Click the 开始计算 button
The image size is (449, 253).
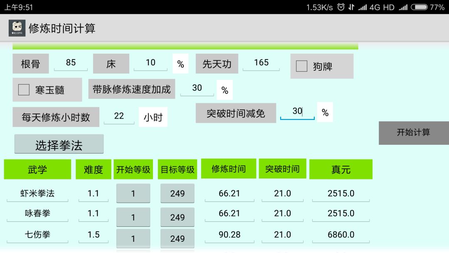click(x=414, y=133)
